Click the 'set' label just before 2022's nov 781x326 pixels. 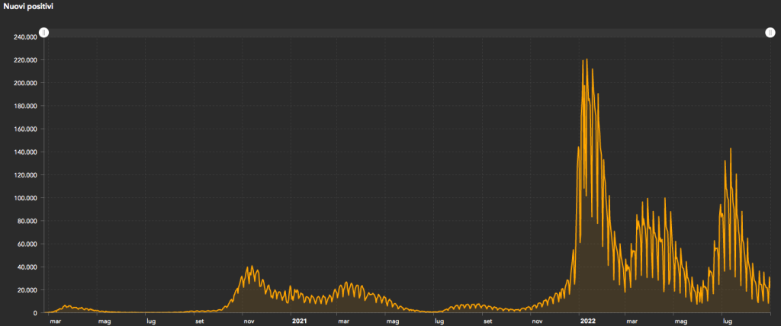pyautogui.click(x=487, y=321)
